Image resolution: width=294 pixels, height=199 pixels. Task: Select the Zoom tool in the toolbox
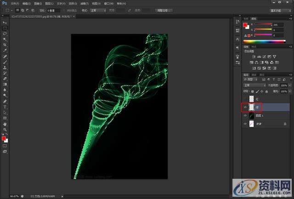[x=5, y=130]
